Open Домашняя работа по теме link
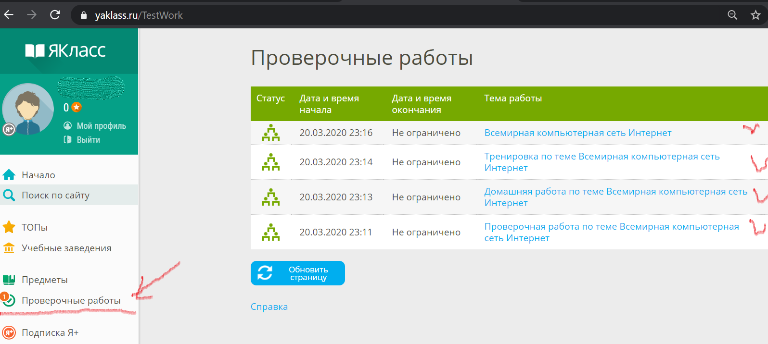This screenshot has width=768, height=344. tap(615, 192)
